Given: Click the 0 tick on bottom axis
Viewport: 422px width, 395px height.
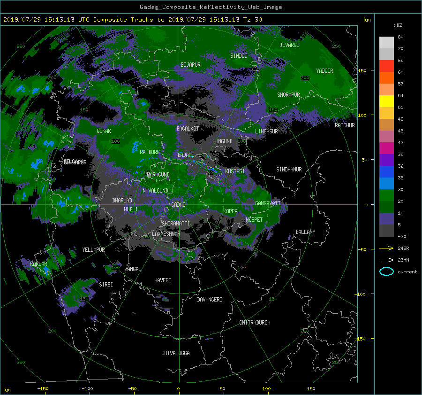Looking at the screenshot, I should point(178,388).
